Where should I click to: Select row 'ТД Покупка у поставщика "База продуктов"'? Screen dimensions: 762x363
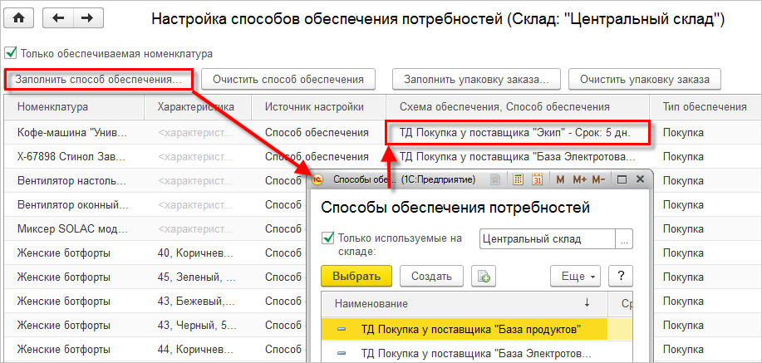[469, 329]
